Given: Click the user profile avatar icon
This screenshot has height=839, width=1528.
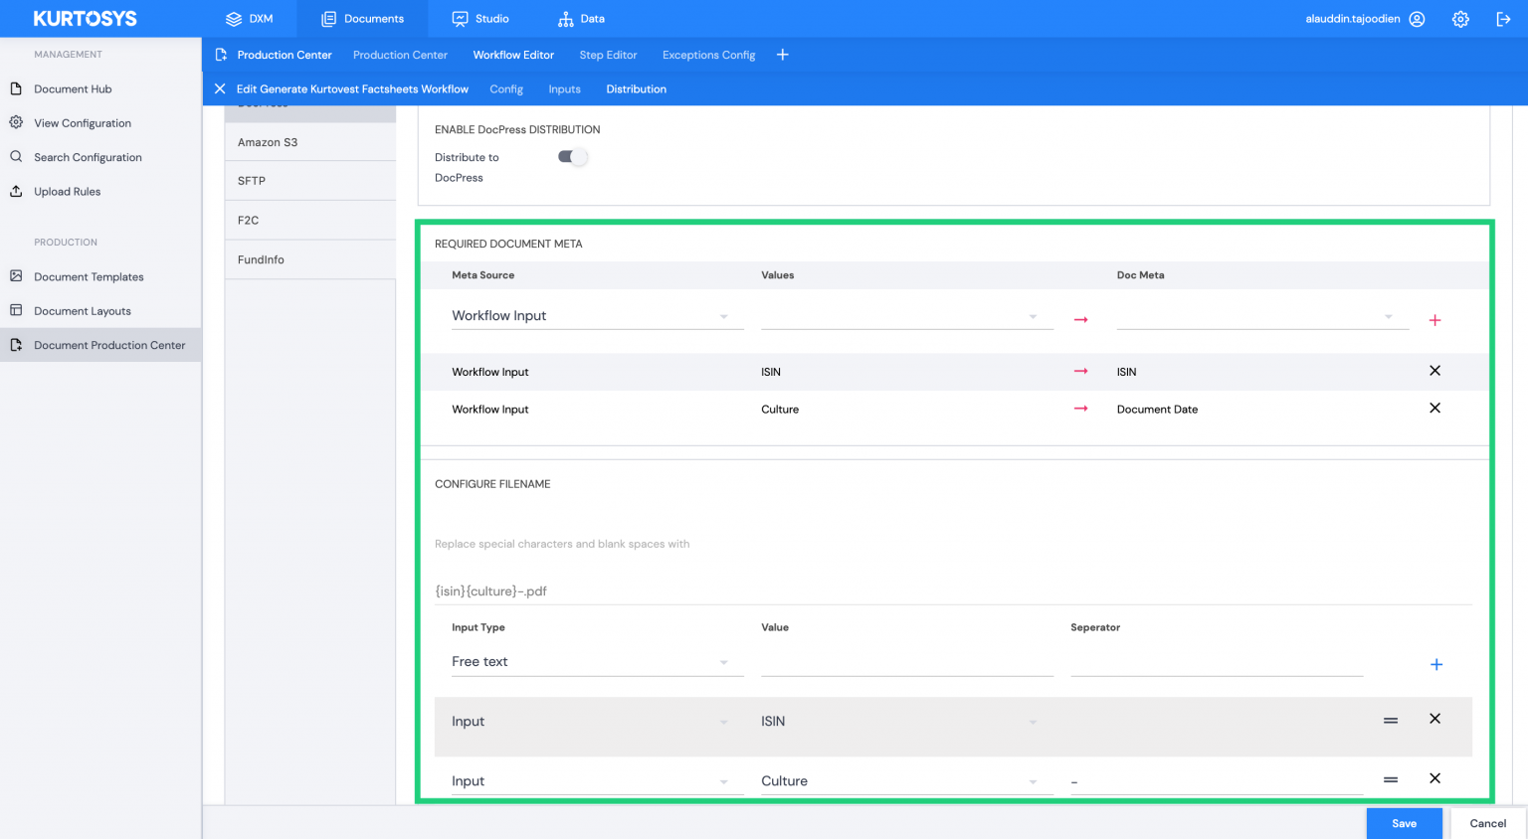Looking at the screenshot, I should 1418,19.
